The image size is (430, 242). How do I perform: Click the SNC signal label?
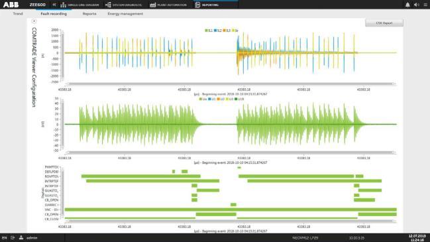[x=52, y=210]
